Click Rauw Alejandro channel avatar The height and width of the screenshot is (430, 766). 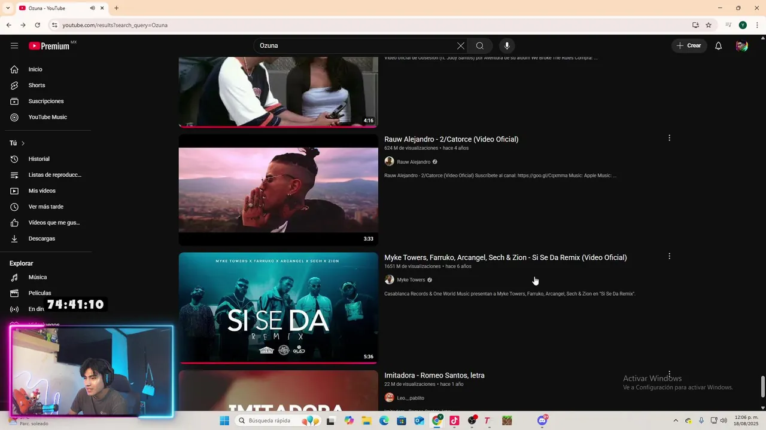(x=389, y=161)
